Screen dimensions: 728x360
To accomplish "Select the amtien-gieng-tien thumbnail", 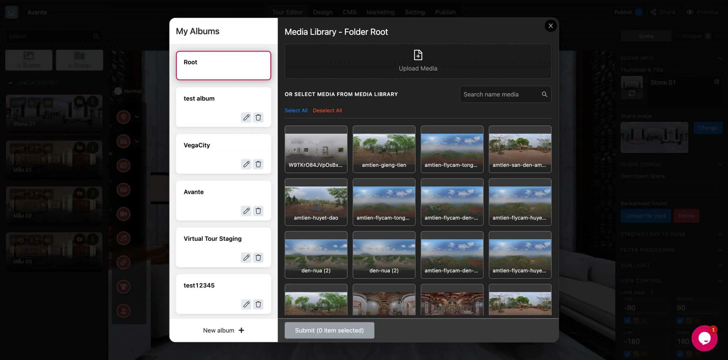I will [x=384, y=149].
